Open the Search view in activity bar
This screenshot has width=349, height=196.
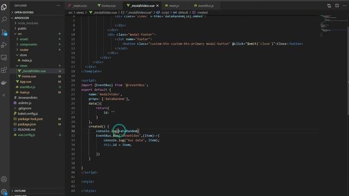coord(4,20)
